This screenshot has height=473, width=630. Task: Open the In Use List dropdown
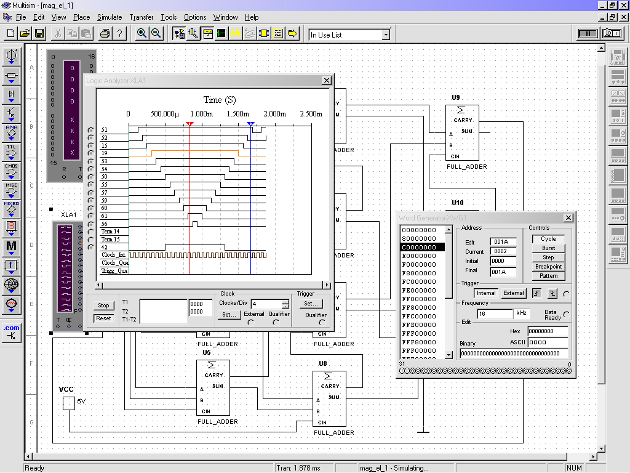coord(386,35)
